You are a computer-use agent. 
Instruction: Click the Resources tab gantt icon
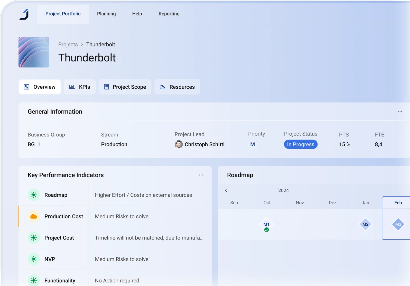click(162, 87)
